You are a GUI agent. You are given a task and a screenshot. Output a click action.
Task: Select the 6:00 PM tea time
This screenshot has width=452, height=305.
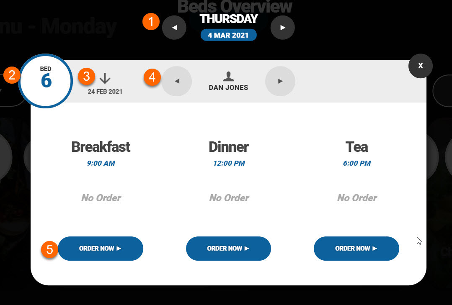point(357,163)
